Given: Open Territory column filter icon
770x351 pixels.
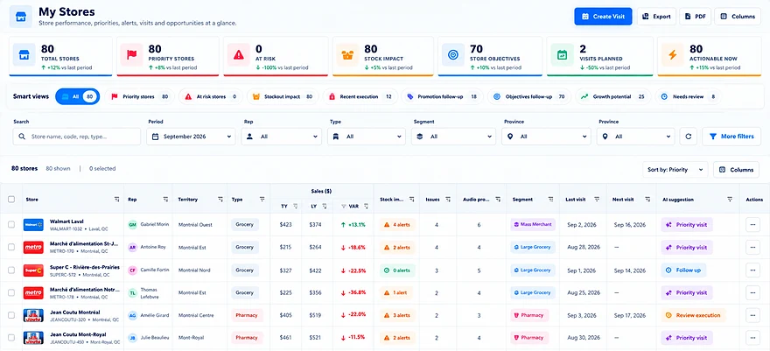Looking at the screenshot, I should click(220, 200).
